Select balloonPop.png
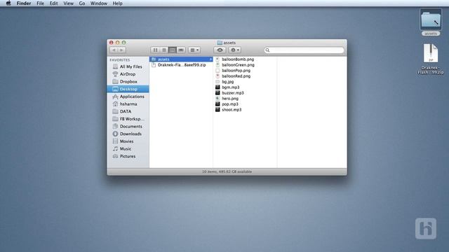This screenshot has width=449, height=252. (236, 70)
